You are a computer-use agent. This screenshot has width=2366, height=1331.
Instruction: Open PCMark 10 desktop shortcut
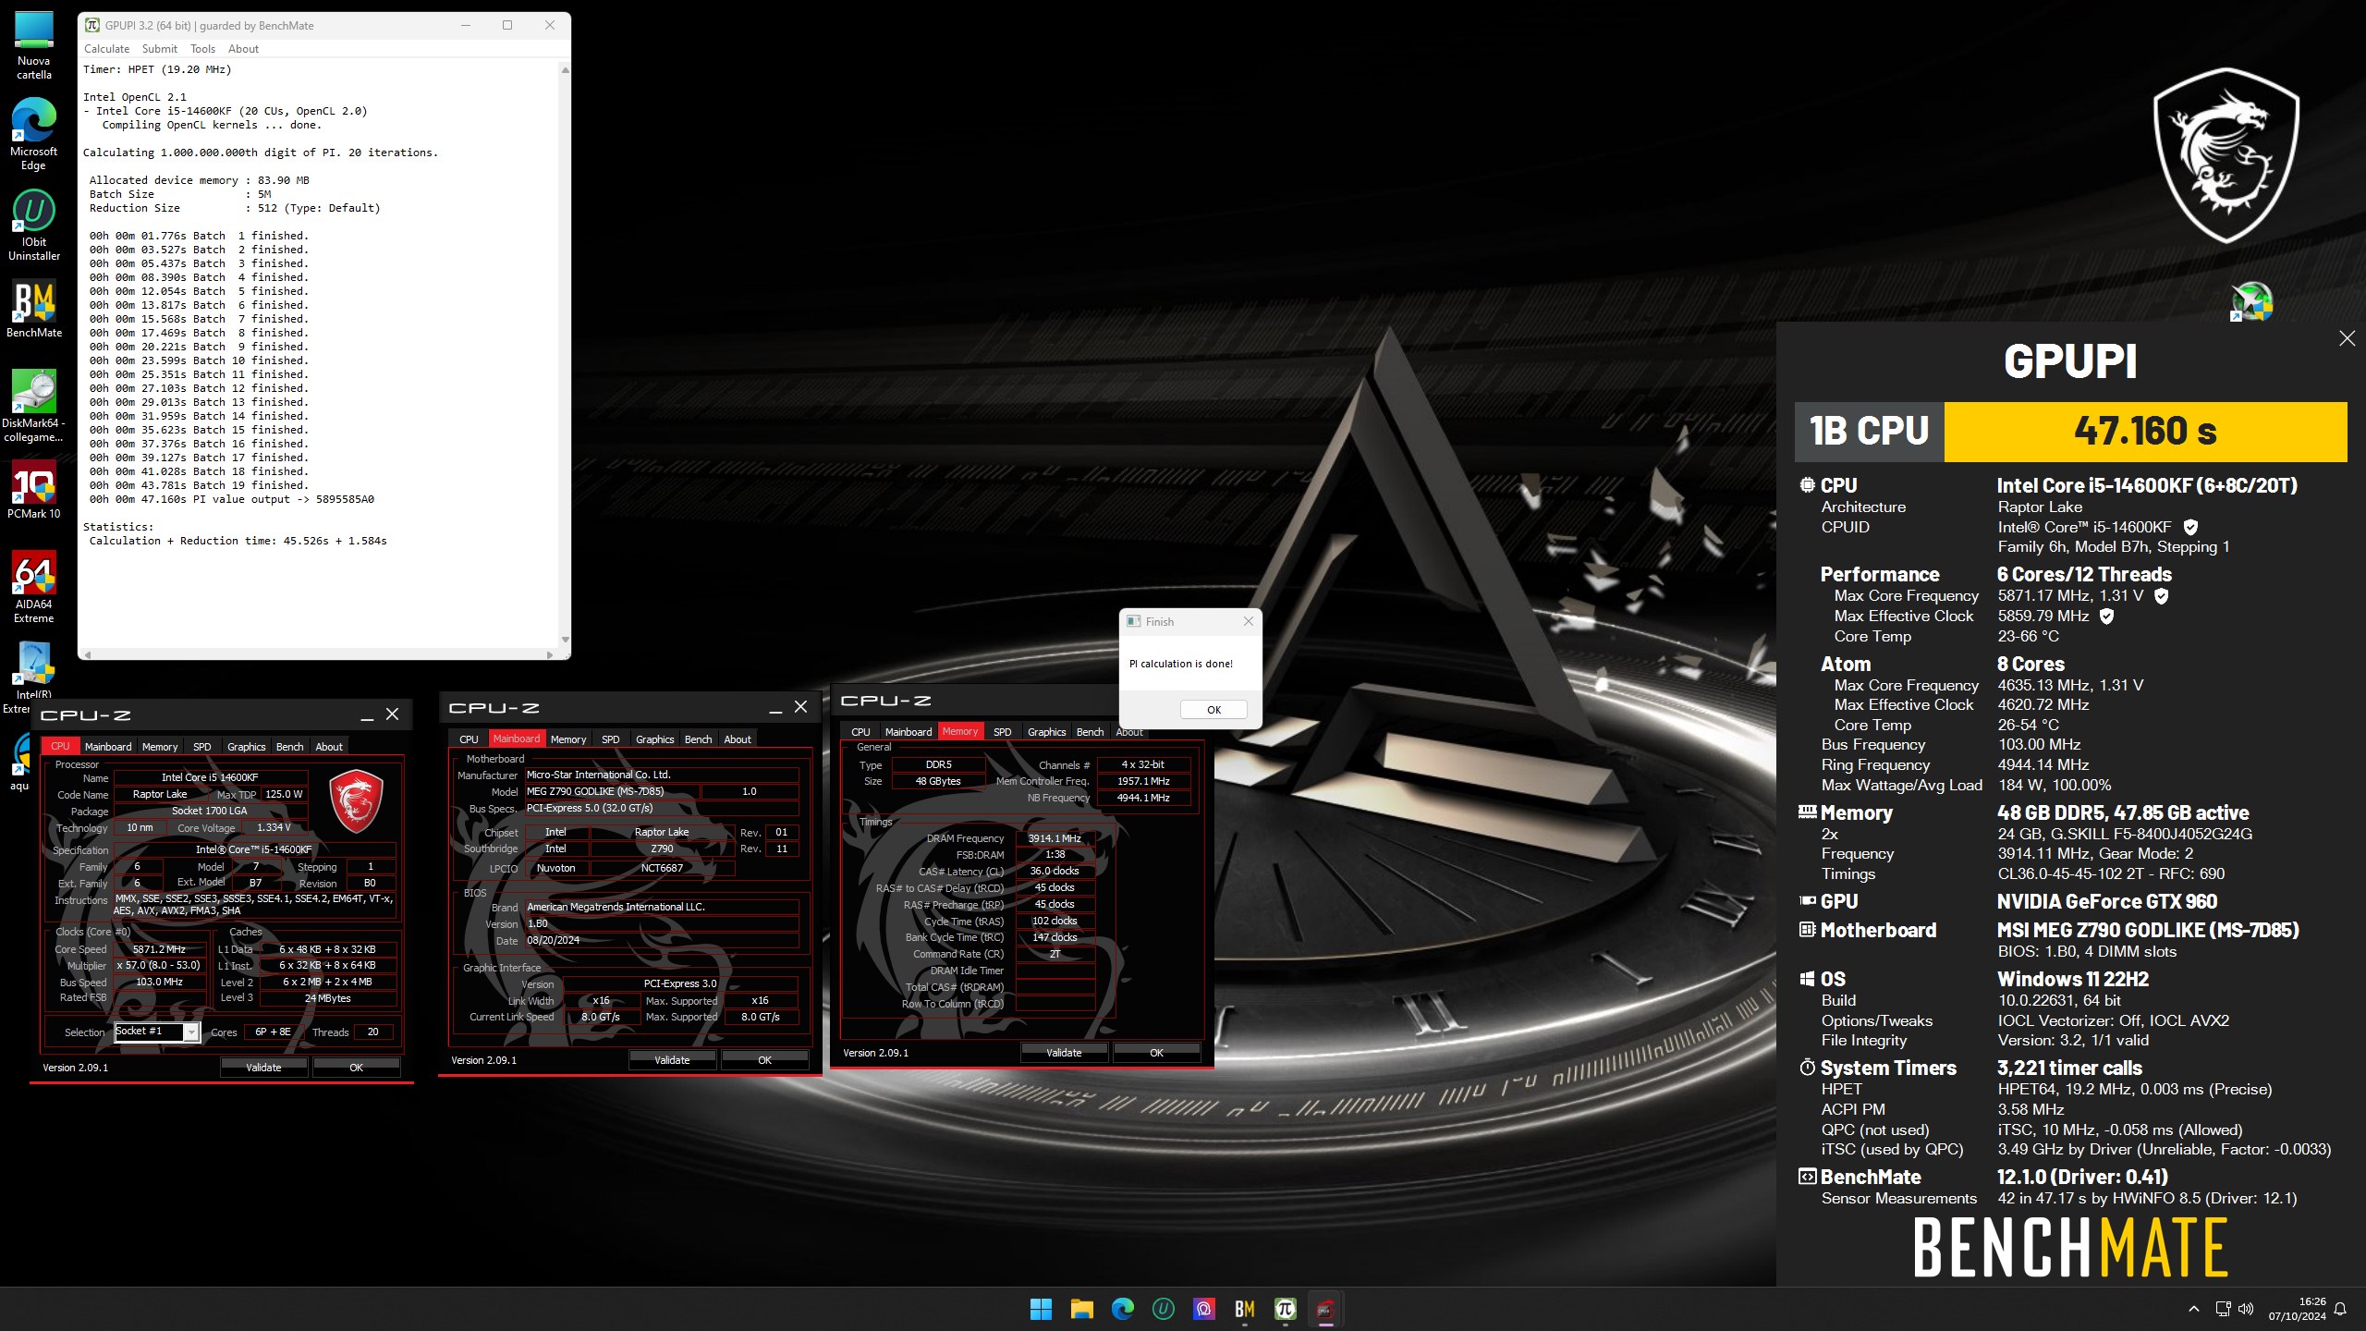34,490
